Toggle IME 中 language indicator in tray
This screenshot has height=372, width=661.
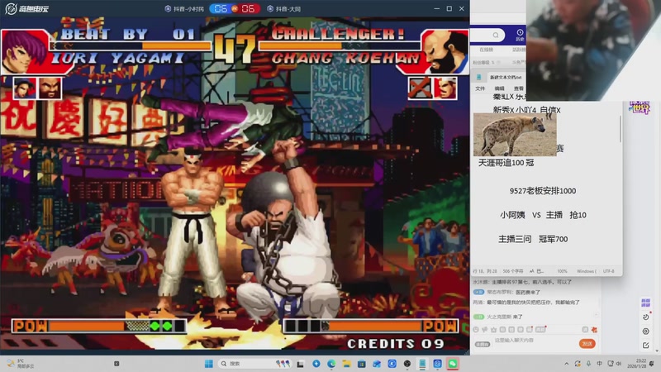(600, 364)
